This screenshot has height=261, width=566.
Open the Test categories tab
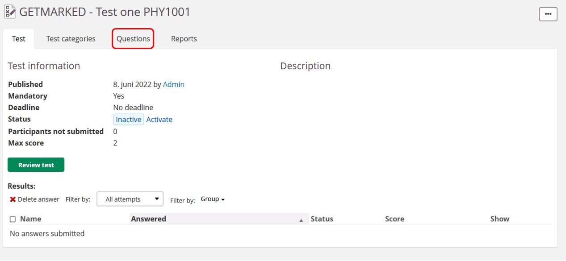[x=71, y=39]
